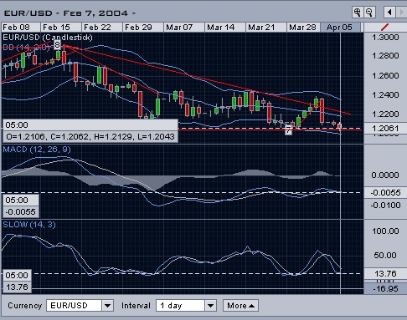Click the 1.2061 current price label

pyautogui.click(x=385, y=128)
